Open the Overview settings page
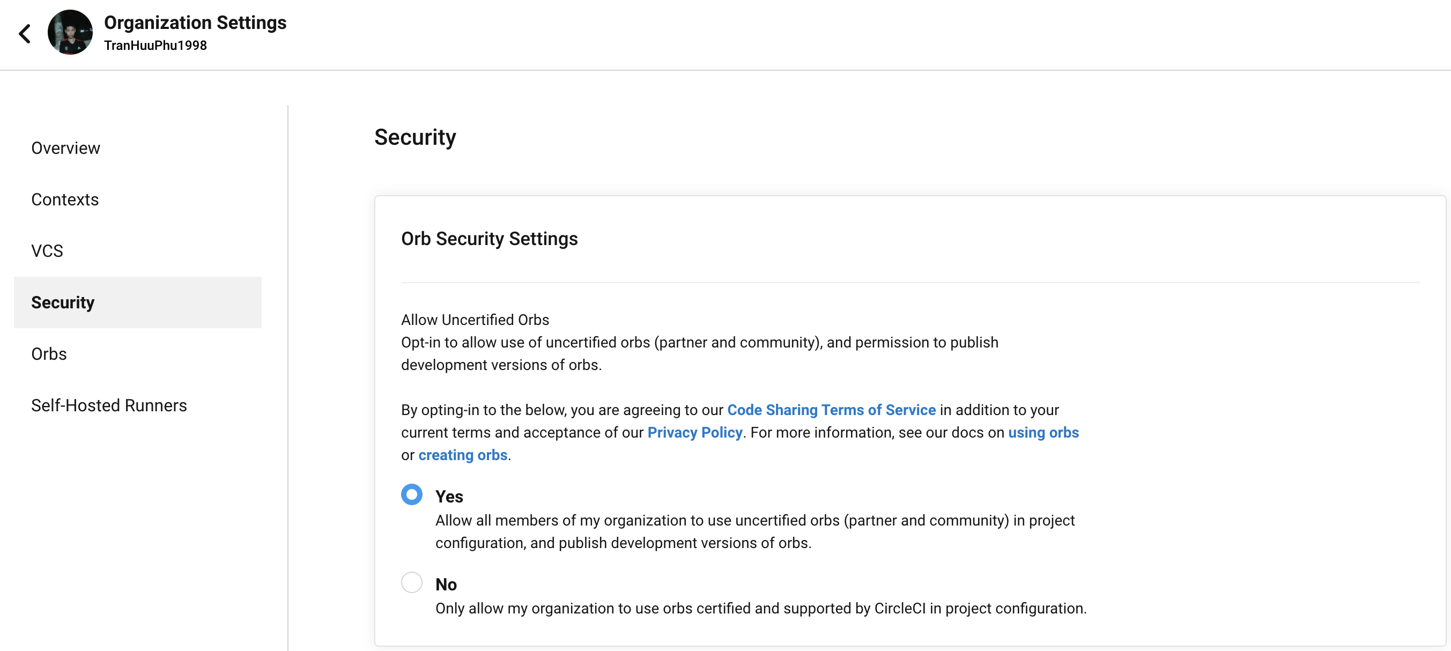This screenshot has width=1451, height=651. [65, 148]
